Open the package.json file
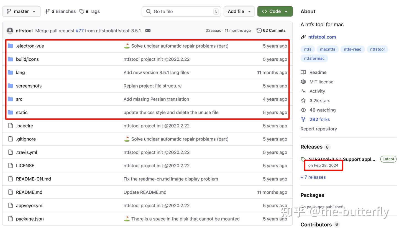This screenshot has height=230, width=399. (x=30, y=219)
